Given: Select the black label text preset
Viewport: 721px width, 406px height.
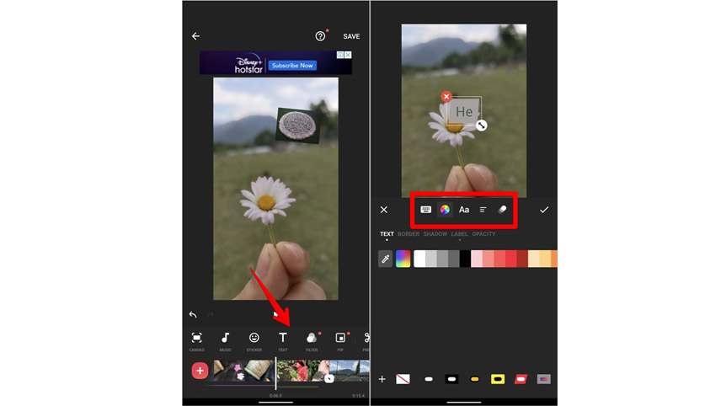Looking at the screenshot, I should (x=451, y=379).
